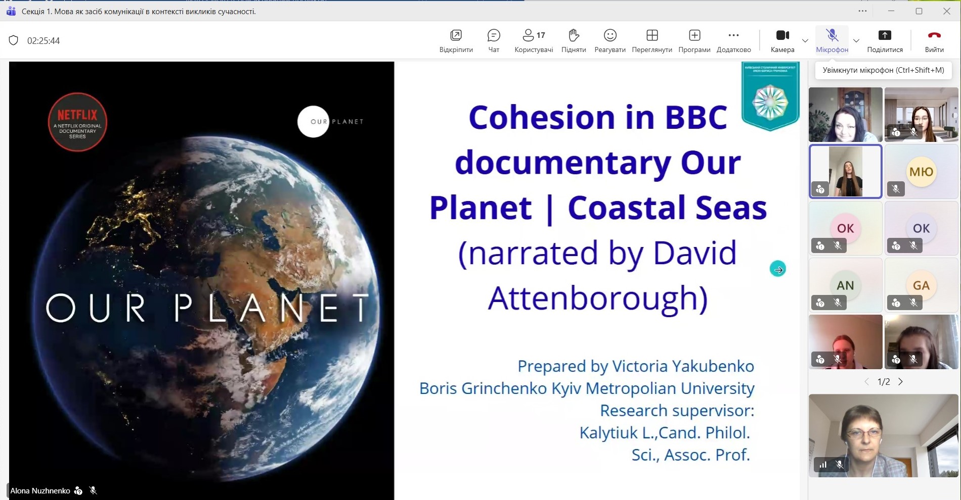Click the 02:25:44 meeting timer

(x=43, y=41)
